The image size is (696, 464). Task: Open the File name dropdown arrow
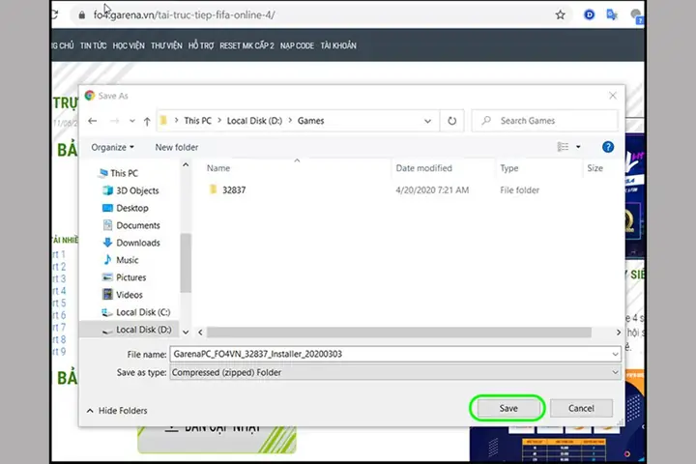[x=615, y=355]
